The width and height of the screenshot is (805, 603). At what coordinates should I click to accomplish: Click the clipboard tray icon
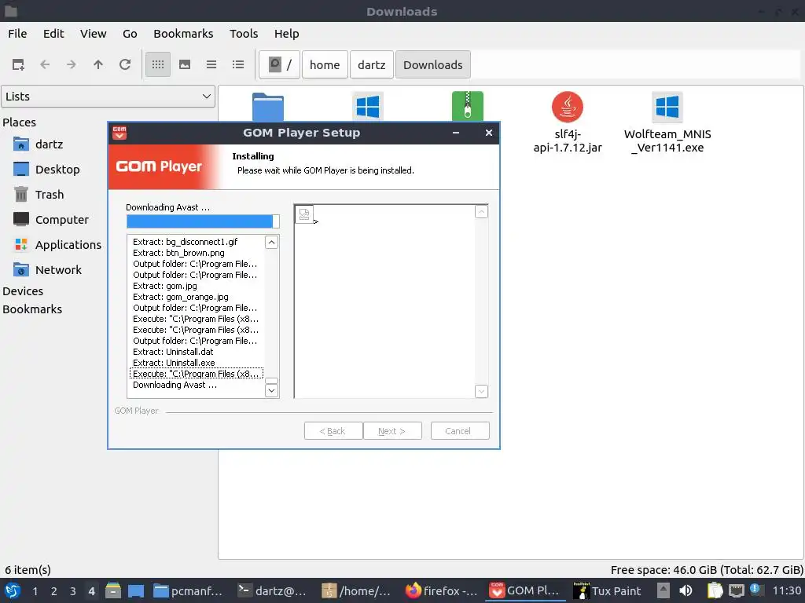(x=715, y=590)
